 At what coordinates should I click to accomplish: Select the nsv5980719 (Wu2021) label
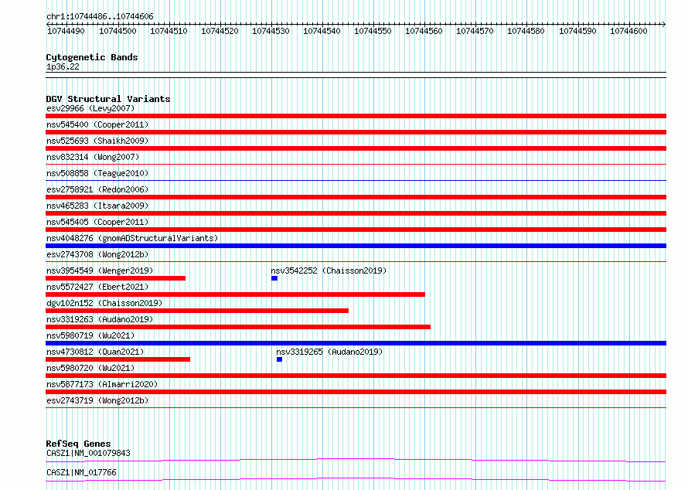pos(90,335)
